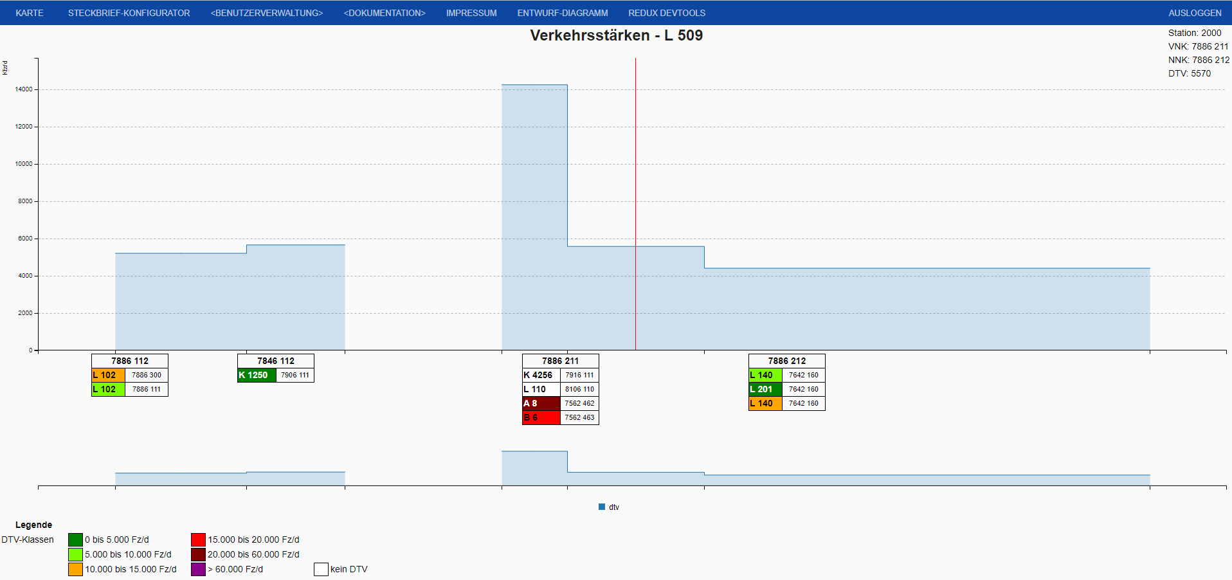Click the red B 6 road badge
1232x580 pixels.
541,418
